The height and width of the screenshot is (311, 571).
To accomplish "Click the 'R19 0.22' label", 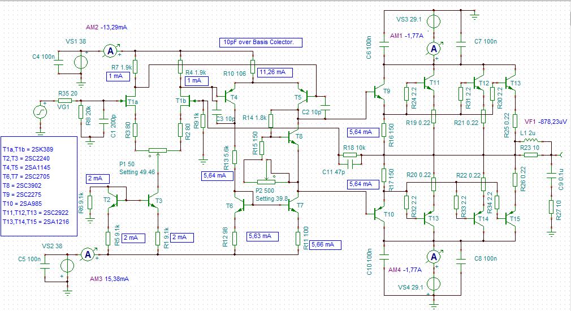I will pyautogui.click(x=418, y=123).
